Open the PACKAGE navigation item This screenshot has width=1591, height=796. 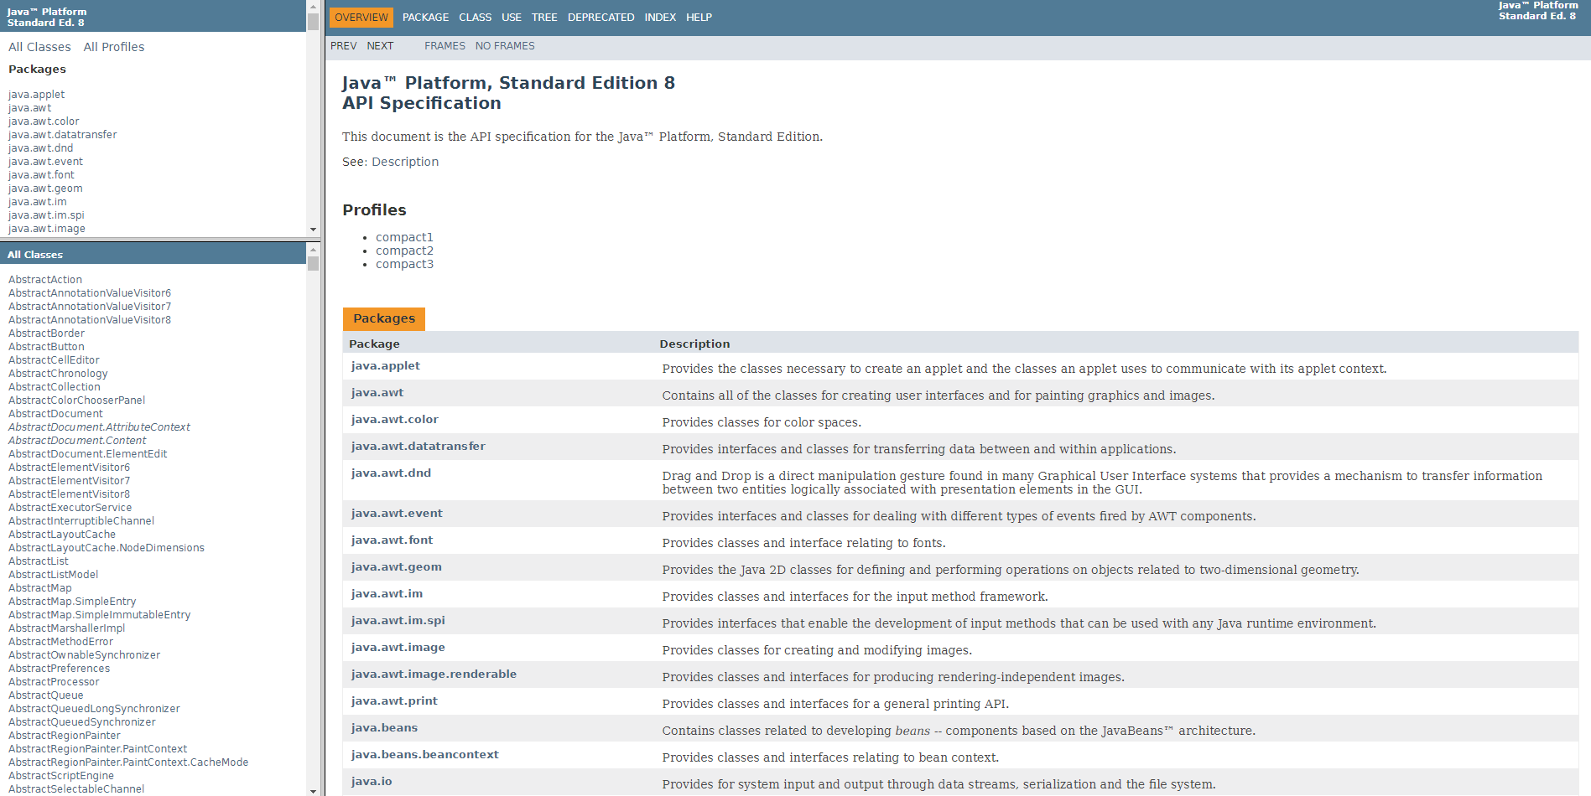pyautogui.click(x=425, y=18)
